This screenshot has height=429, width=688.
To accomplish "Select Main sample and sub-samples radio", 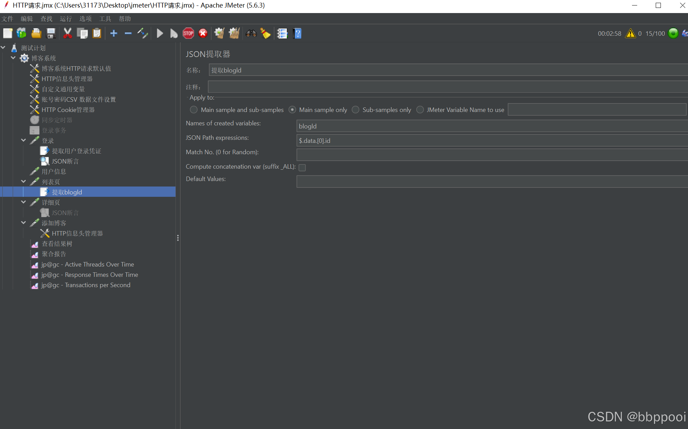I will [x=194, y=110].
